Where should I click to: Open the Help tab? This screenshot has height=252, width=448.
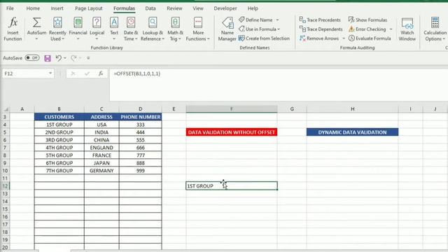(x=253, y=8)
